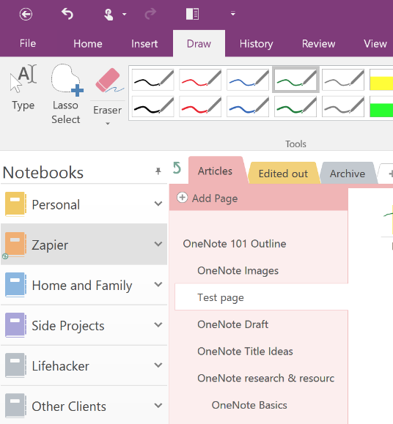Select the Draw ribbon tab
393x424 pixels.
click(199, 43)
